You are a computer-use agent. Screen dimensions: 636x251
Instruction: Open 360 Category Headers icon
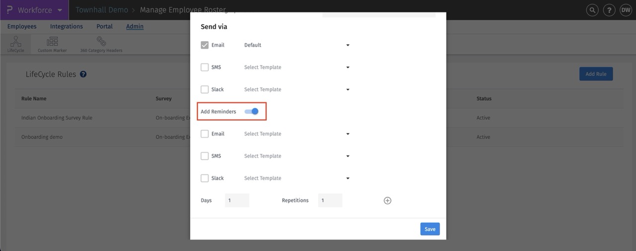101,44
